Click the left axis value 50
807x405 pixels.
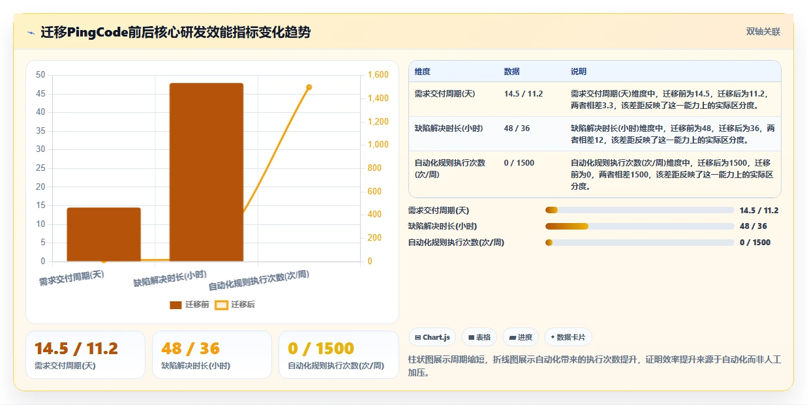(x=40, y=75)
